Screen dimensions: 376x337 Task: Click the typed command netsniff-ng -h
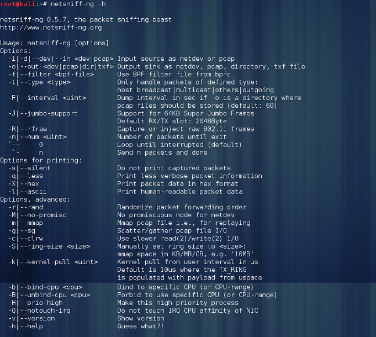78,4
